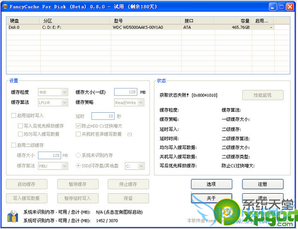
Task: Select the 系统未识别内存 radio button
Action: pos(78,155)
